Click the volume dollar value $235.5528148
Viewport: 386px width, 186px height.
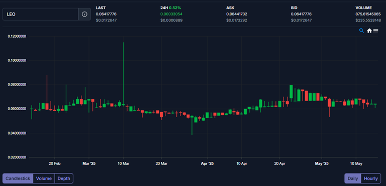tap(368, 20)
